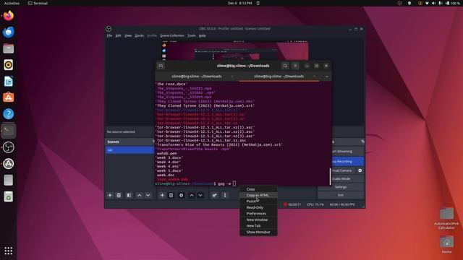Move the OBS source up
The width and height of the screenshot is (463, 260).
191,195
